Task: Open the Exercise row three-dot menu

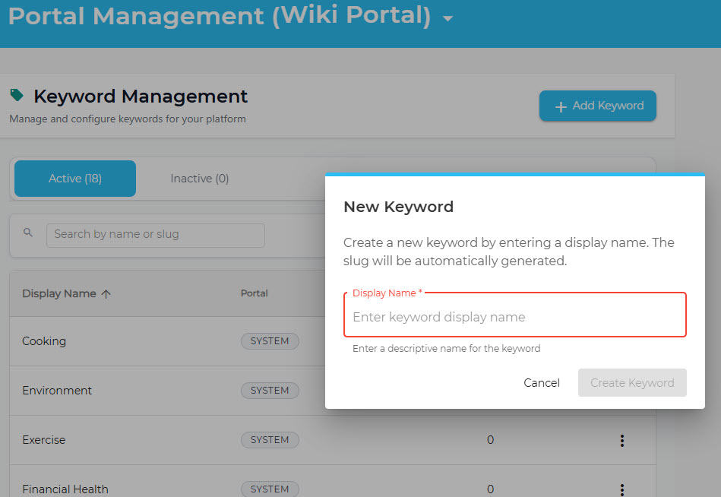Action: [x=622, y=440]
